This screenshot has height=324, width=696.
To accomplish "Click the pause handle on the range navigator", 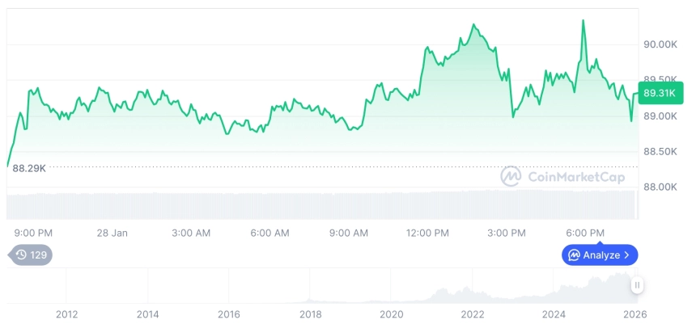I will pyautogui.click(x=638, y=285).
